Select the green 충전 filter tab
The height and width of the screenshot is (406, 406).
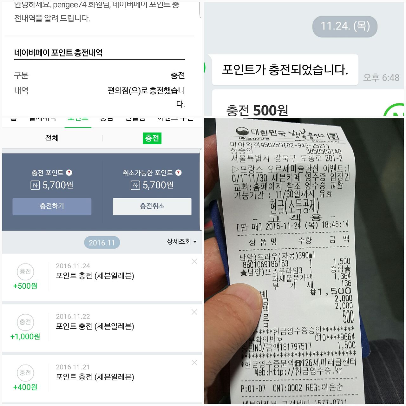coord(152,138)
